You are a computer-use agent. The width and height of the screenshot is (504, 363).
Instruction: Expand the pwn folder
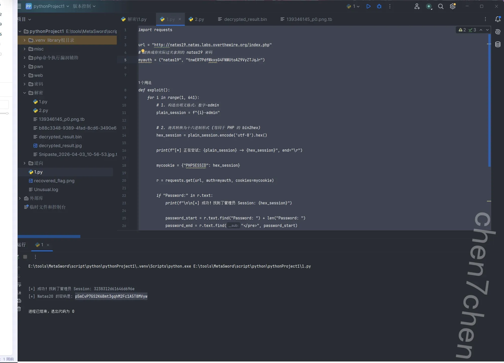(x=25, y=67)
